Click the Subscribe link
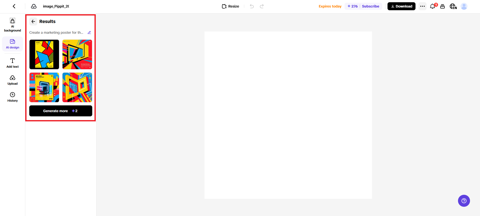The image size is (480, 216). (370, 6)
